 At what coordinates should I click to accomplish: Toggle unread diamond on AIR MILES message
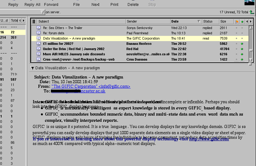[242, 54]
